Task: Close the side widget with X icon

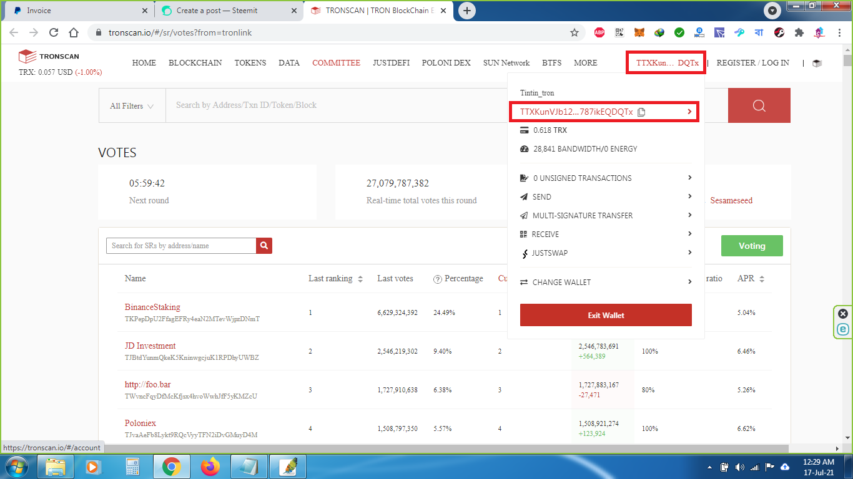Action: 843,314
